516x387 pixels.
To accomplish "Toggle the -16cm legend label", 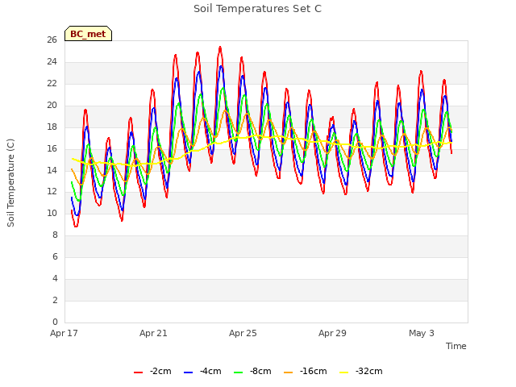I will [x=314, y=371].
